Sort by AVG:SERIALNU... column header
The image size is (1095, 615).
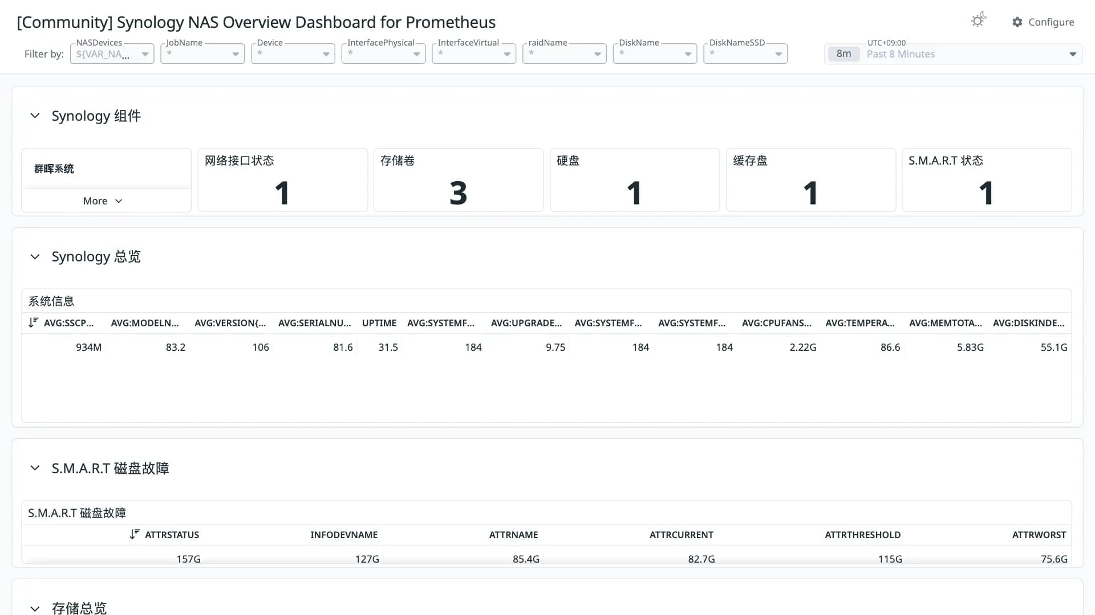(315, 323)
